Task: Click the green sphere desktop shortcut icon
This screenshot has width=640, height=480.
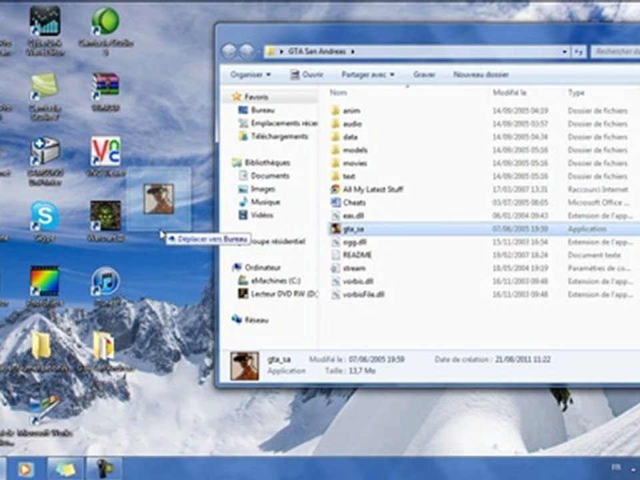Action: click(x=106, y=21)
